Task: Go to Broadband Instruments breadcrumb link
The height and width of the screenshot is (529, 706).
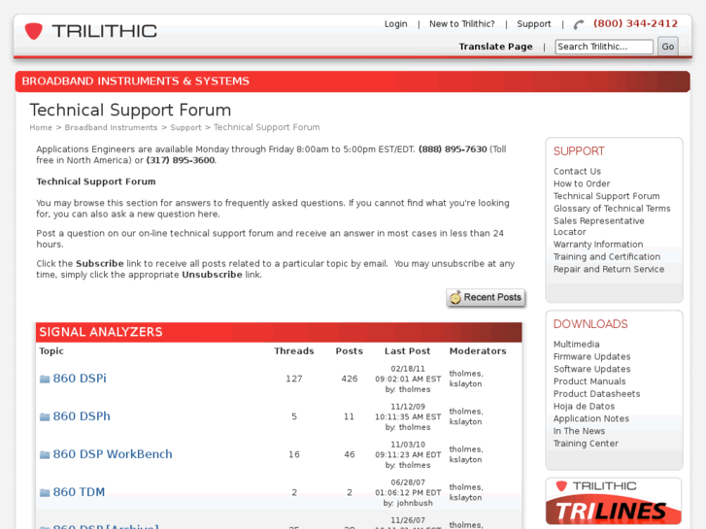Action: tap(112, 127)
